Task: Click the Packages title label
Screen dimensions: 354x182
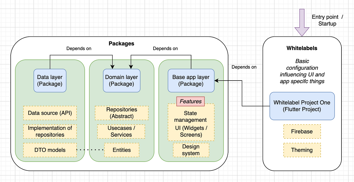Action: (121, 44)
